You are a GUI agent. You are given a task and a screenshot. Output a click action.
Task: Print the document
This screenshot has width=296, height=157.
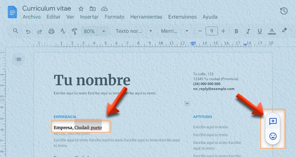(51, 31)
